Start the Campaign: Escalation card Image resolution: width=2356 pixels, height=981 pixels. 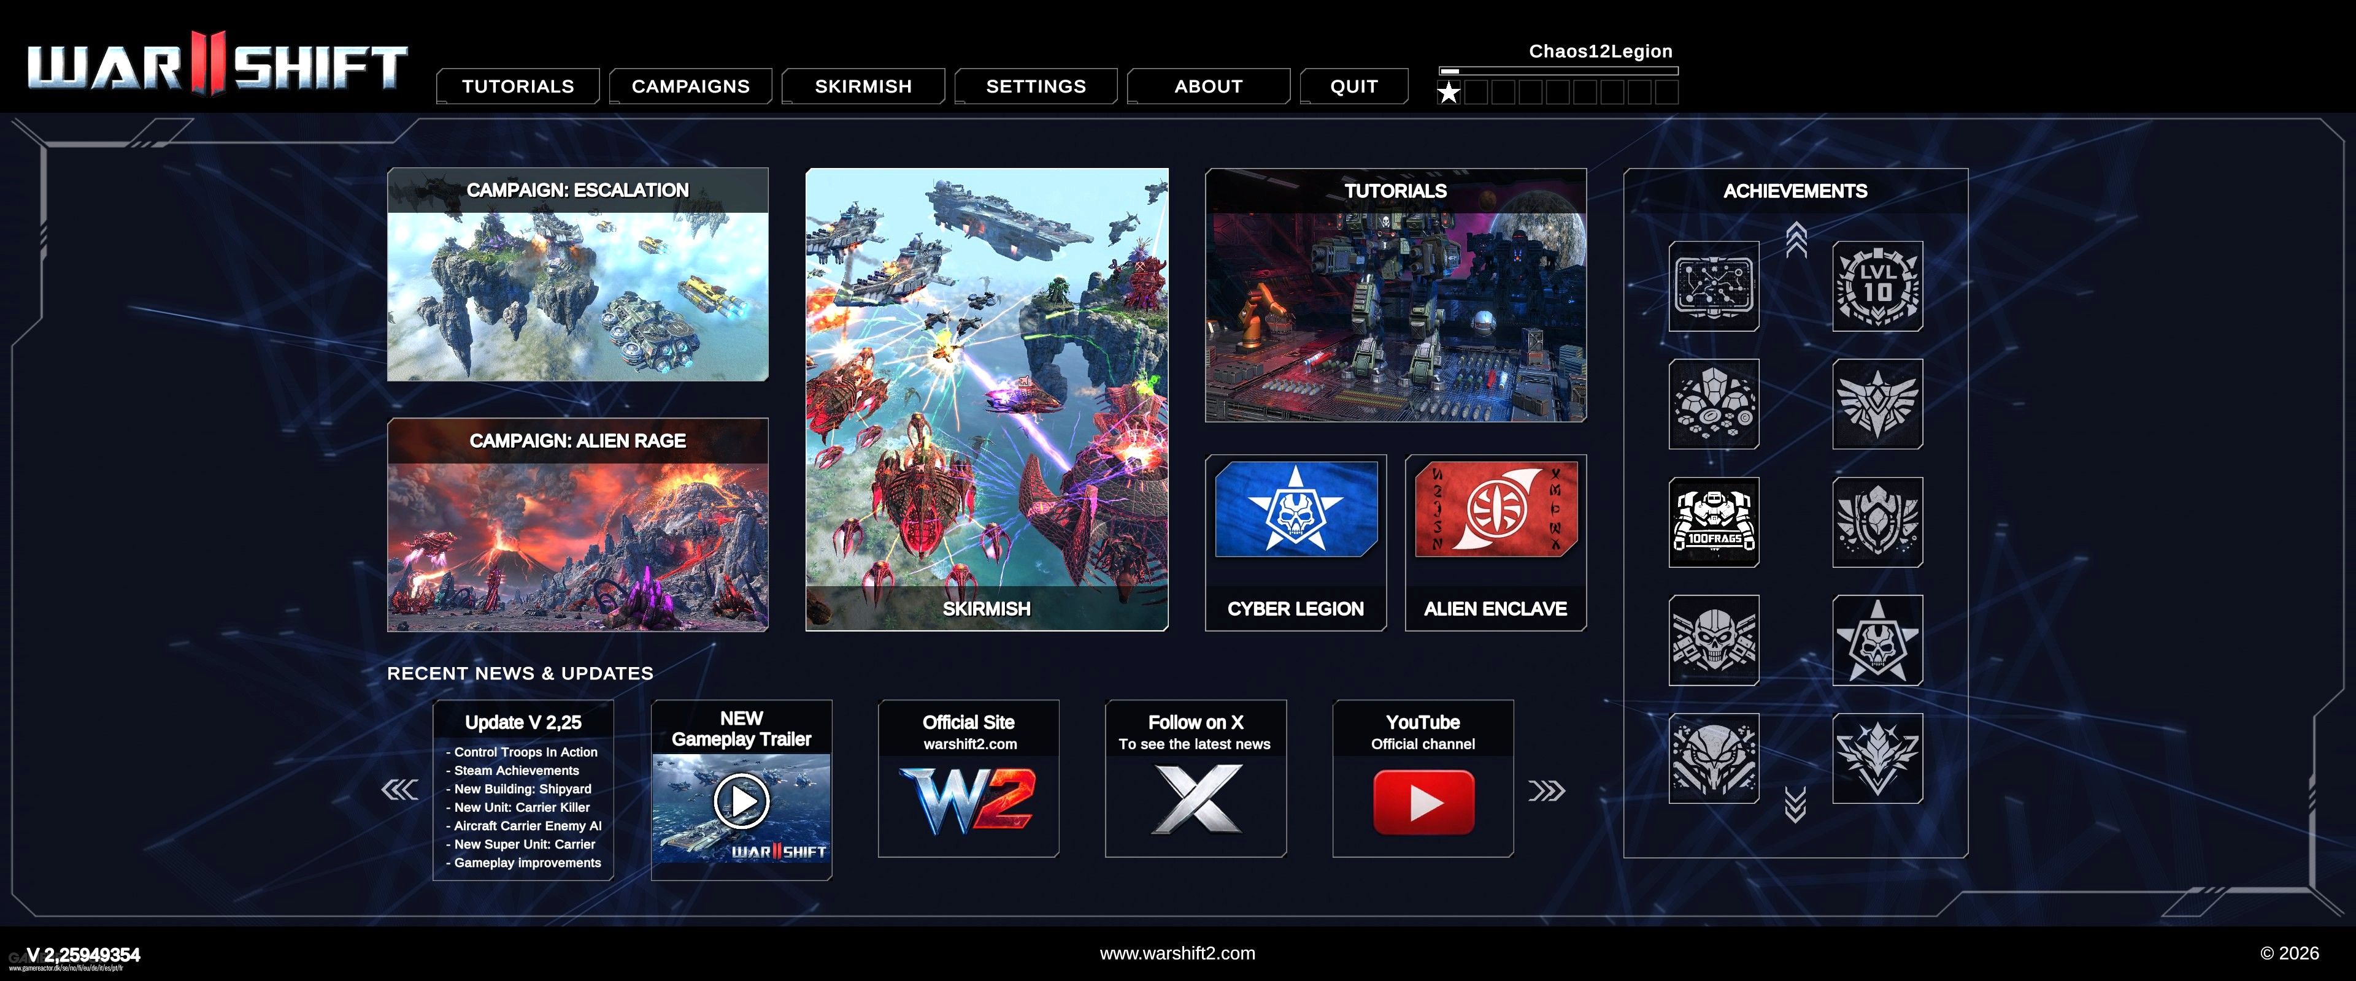point(578,274)
